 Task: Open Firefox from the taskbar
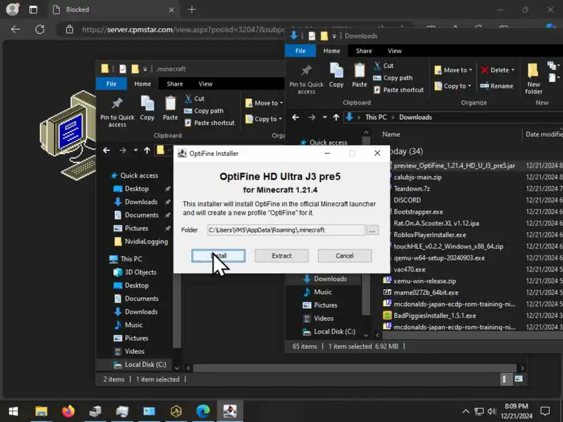coord(68,411)
